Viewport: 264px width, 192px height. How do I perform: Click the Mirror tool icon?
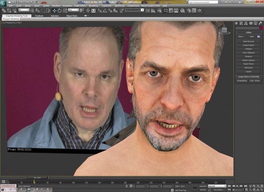pos(148,10)
